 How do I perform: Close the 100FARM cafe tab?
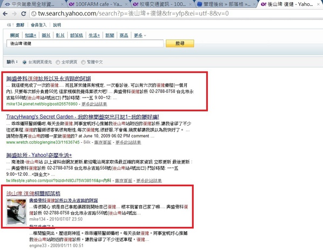coord(127,4)
